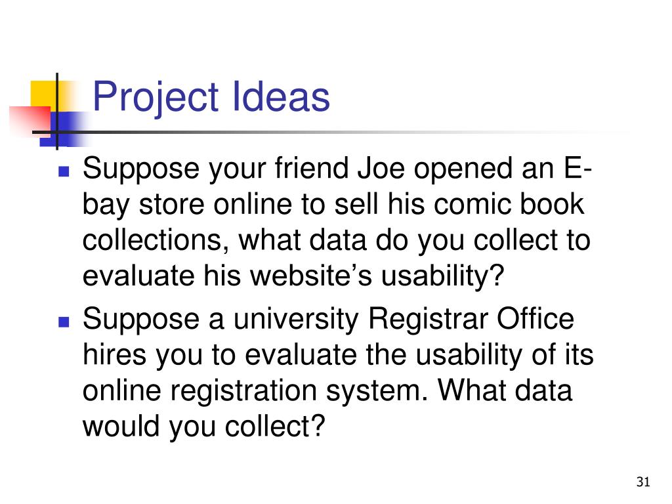This screenshot has height=504, width=672.
Task: Click the slide number 31
Action: tap(643, 482)
